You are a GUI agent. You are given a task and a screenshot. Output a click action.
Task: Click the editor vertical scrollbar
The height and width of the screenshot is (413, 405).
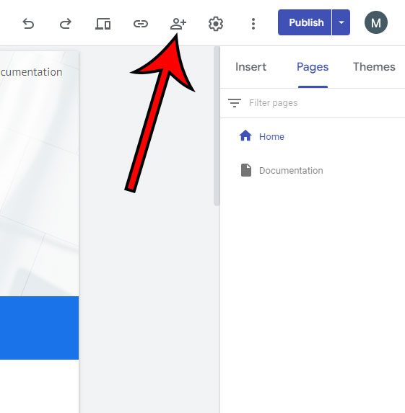click(217, 126)
